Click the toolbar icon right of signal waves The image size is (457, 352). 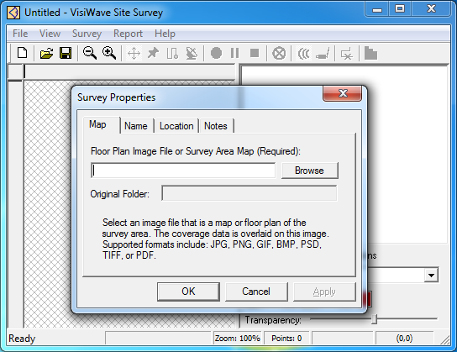point(323,54)
